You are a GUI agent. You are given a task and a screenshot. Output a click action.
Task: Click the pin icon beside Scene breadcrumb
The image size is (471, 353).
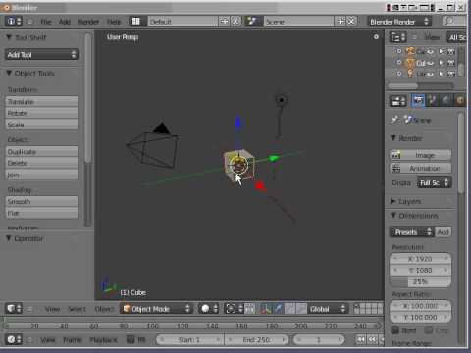pyautogui.click(x=395, y=120)
